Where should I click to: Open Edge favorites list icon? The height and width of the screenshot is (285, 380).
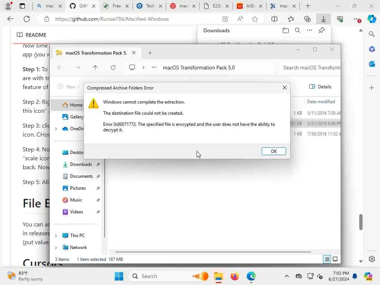[291, 19]
